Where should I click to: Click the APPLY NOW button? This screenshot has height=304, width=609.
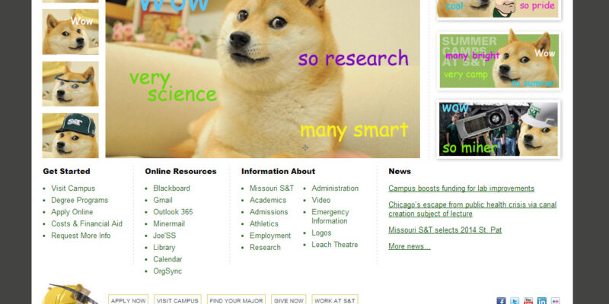[x=128, y=300]
